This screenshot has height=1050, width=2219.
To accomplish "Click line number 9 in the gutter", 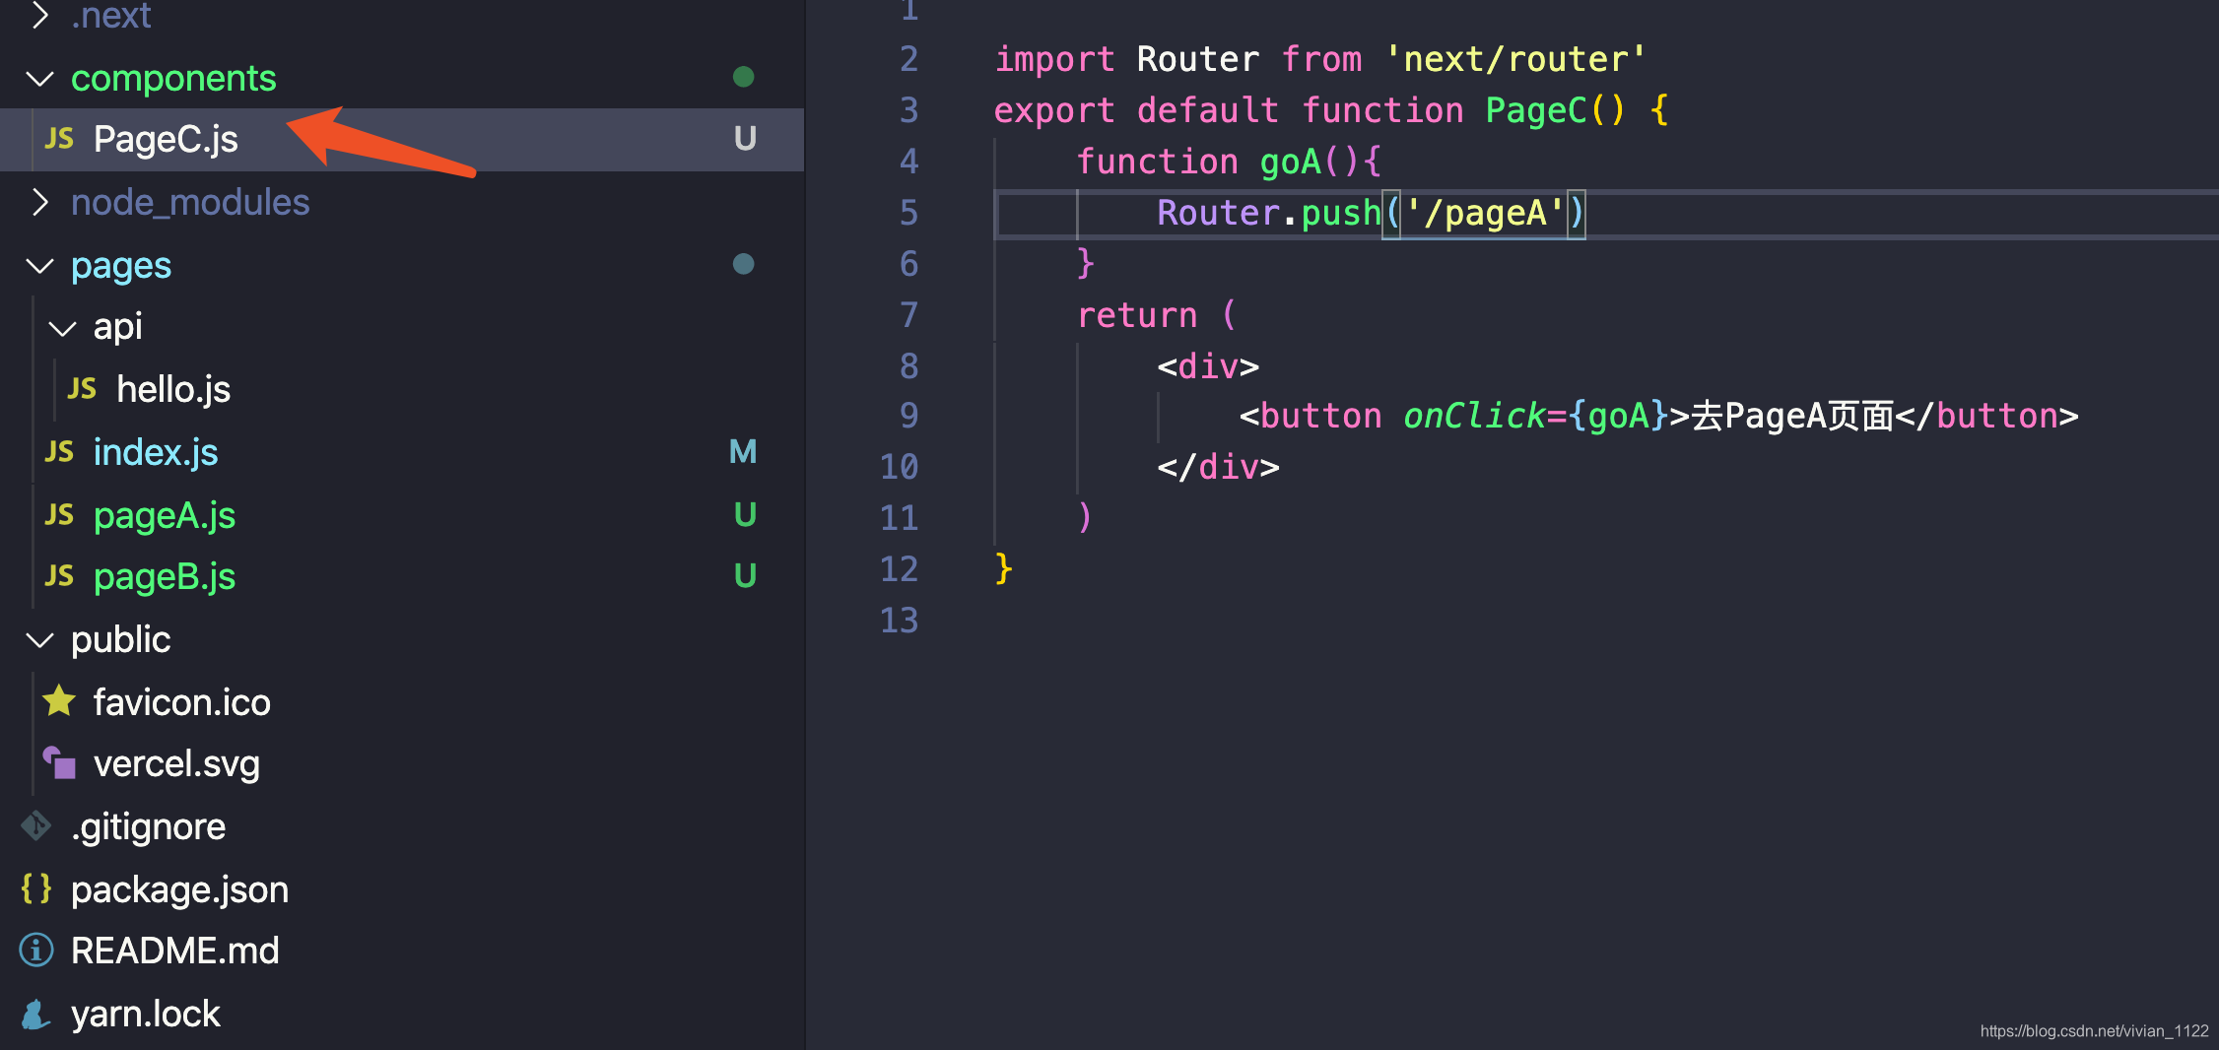I will 908,416.
